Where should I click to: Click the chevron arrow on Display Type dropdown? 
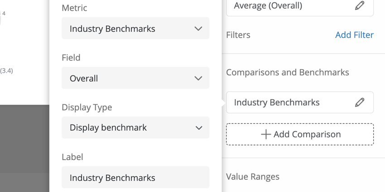(x=199, y=128)
